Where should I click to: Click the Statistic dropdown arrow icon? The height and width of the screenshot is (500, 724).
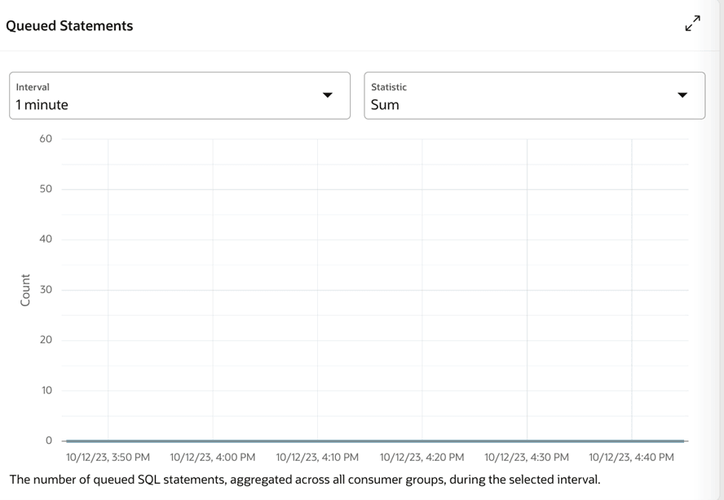tap(682, 95)
